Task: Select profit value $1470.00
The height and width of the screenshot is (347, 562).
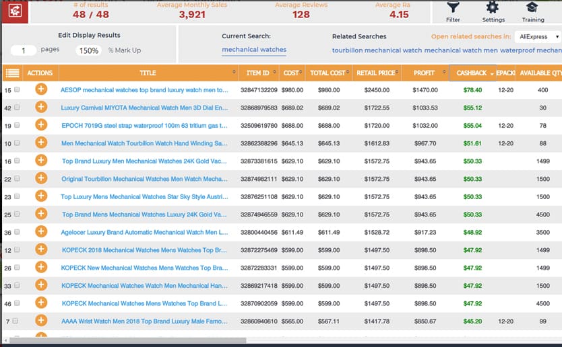Action: click(x=425, y=90)
